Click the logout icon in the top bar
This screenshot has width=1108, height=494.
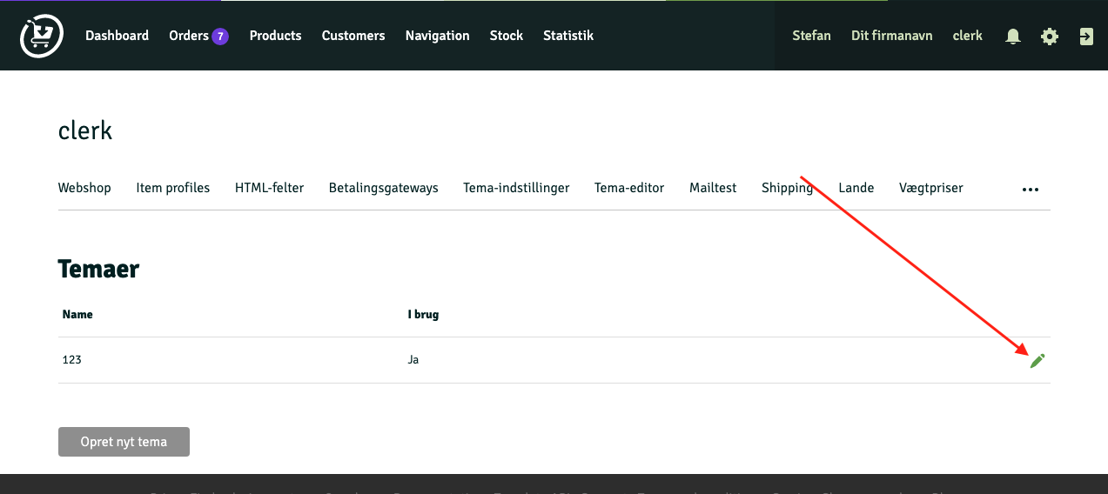1086,37
